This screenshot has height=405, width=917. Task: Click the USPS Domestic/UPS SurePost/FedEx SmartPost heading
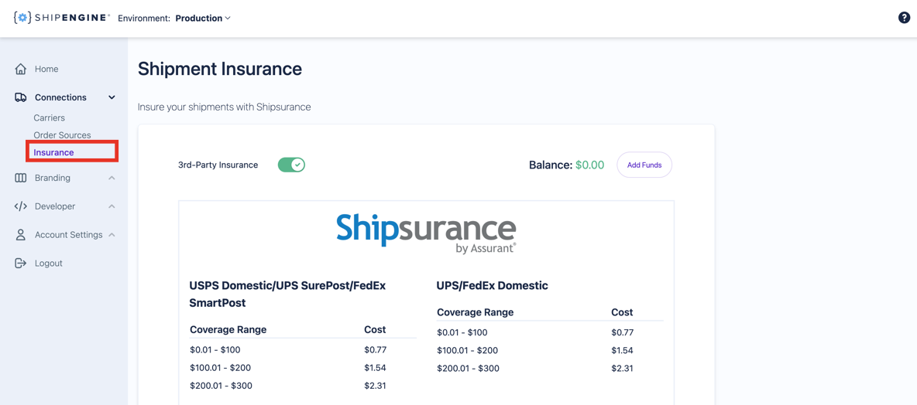point(288,294)
